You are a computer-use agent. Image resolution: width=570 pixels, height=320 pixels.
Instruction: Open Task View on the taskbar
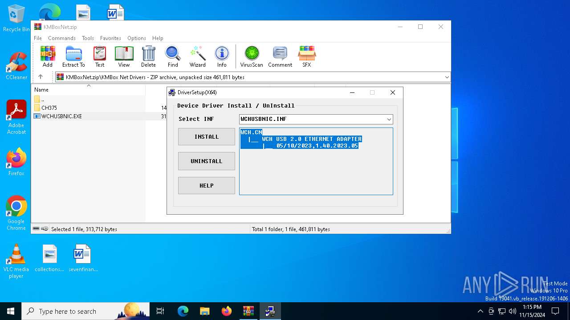click(160, 311)
